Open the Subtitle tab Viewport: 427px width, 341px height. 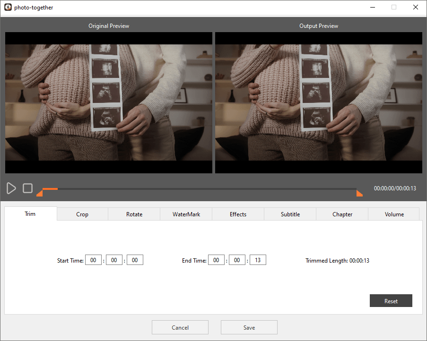pos(290,214)
